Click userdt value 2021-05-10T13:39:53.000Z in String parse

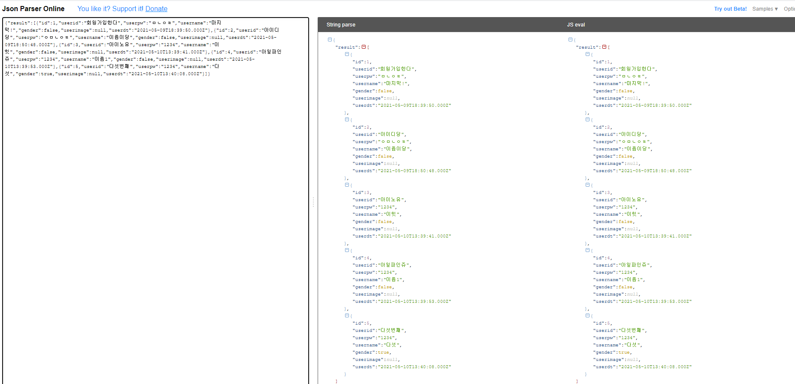[x=414, y=302]
